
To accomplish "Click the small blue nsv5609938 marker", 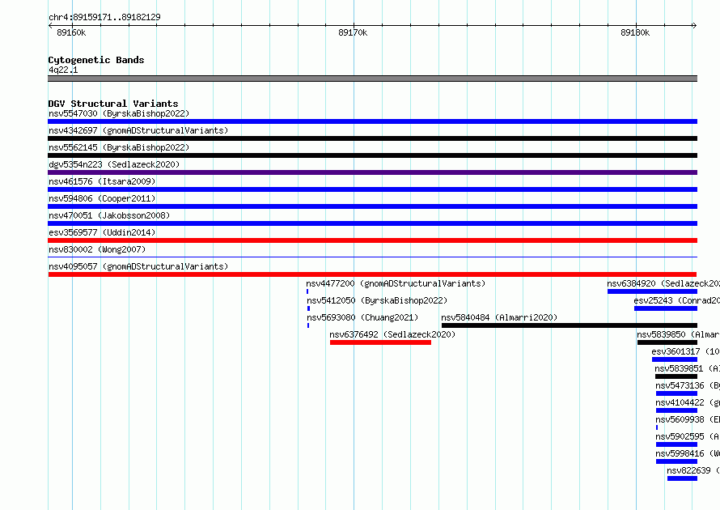I will tap(657, 427).
